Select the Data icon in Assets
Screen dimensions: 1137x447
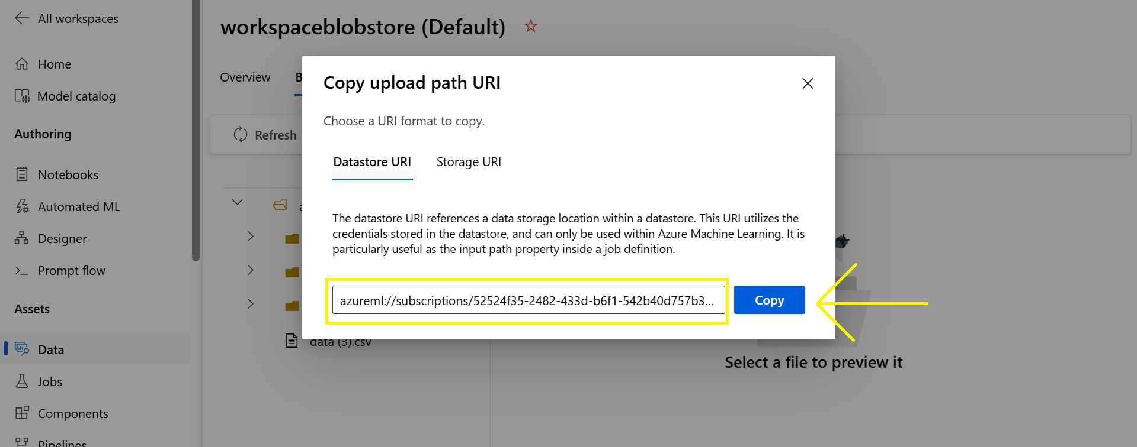pos(22,349)
